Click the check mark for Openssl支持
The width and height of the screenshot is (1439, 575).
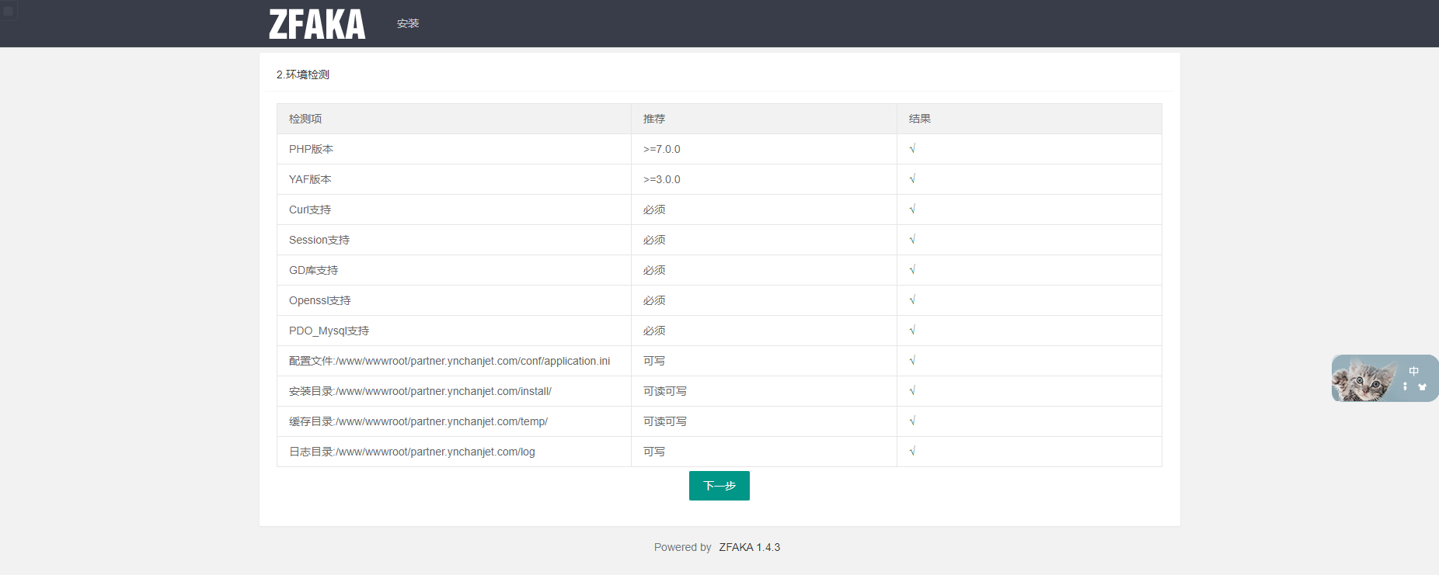click(x=912, y=300)
